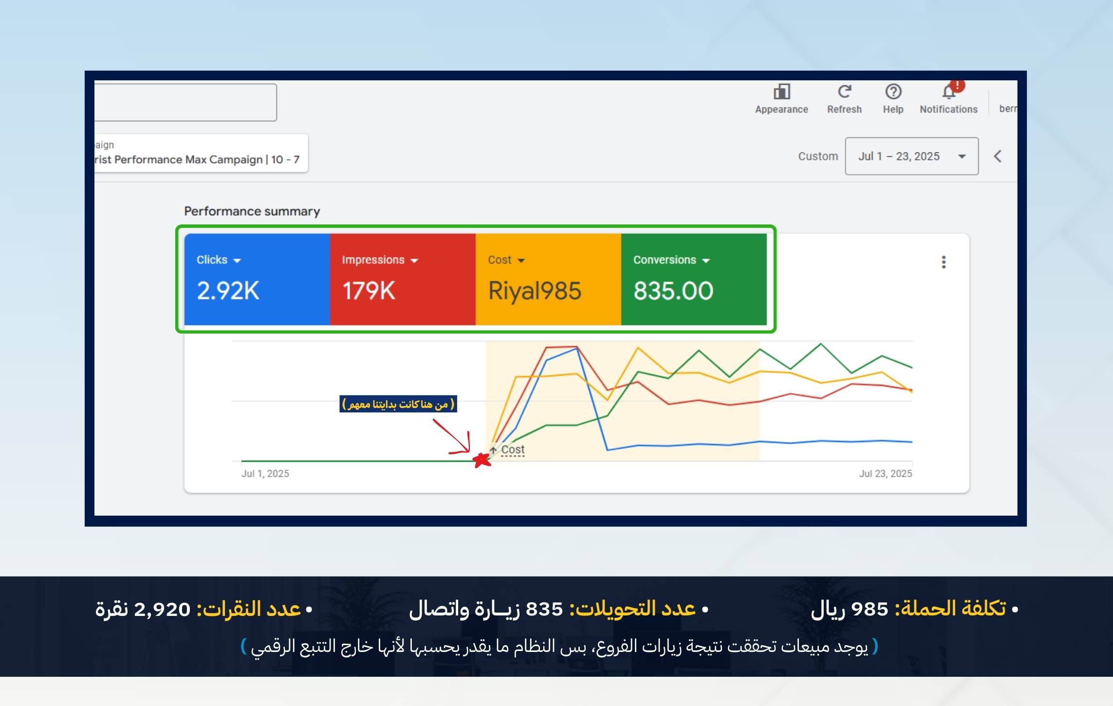Screen dimensions: 1113x706
Task: Expand the Clicks metric dropdown
Action: 237,260
